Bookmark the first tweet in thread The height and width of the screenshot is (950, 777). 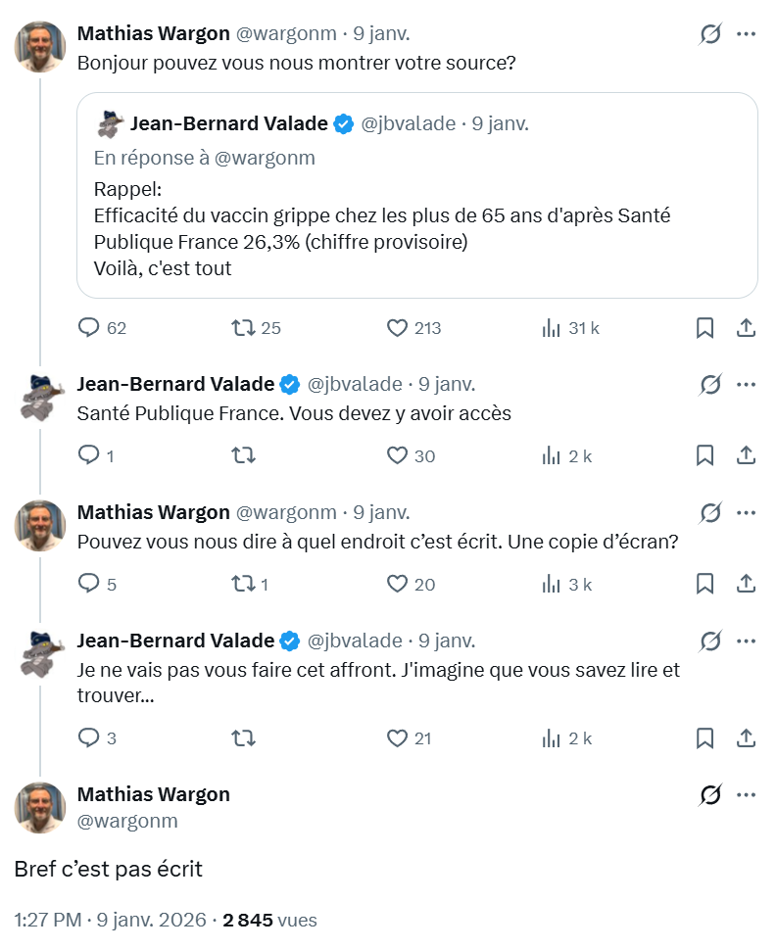click(704, 328)
